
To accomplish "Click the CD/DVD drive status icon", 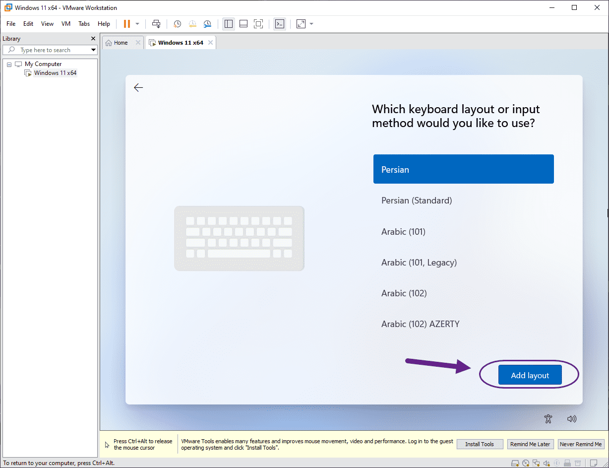I will tap(526, 463).
